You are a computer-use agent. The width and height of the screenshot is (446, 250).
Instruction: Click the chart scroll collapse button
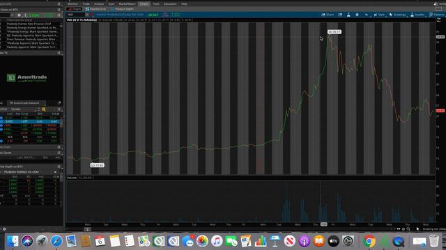pos(88,229)
